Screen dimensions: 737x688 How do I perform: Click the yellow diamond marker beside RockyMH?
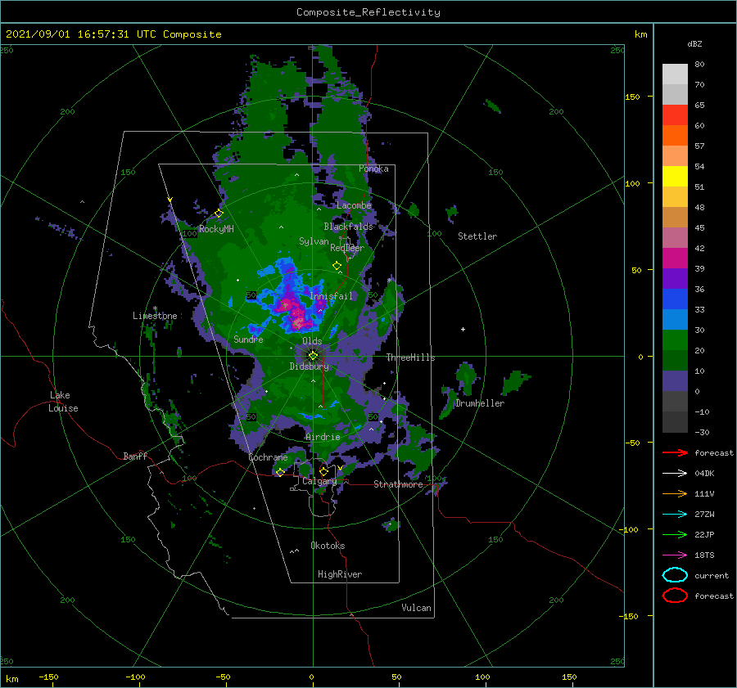[x=219, y=214]
